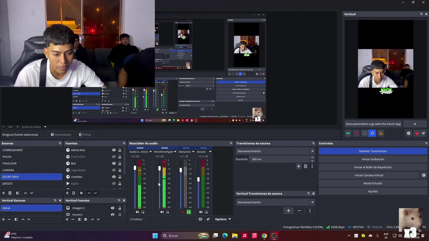Mute the discord audio channel
The width and height of the screenshot is (429, 241).
pyautogui.click(x=200, y=212)
